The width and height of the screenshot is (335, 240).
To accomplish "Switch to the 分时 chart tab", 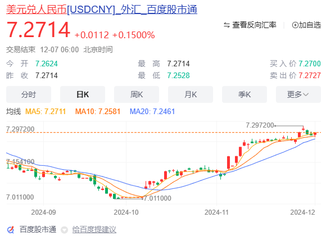I will (29, 94).
